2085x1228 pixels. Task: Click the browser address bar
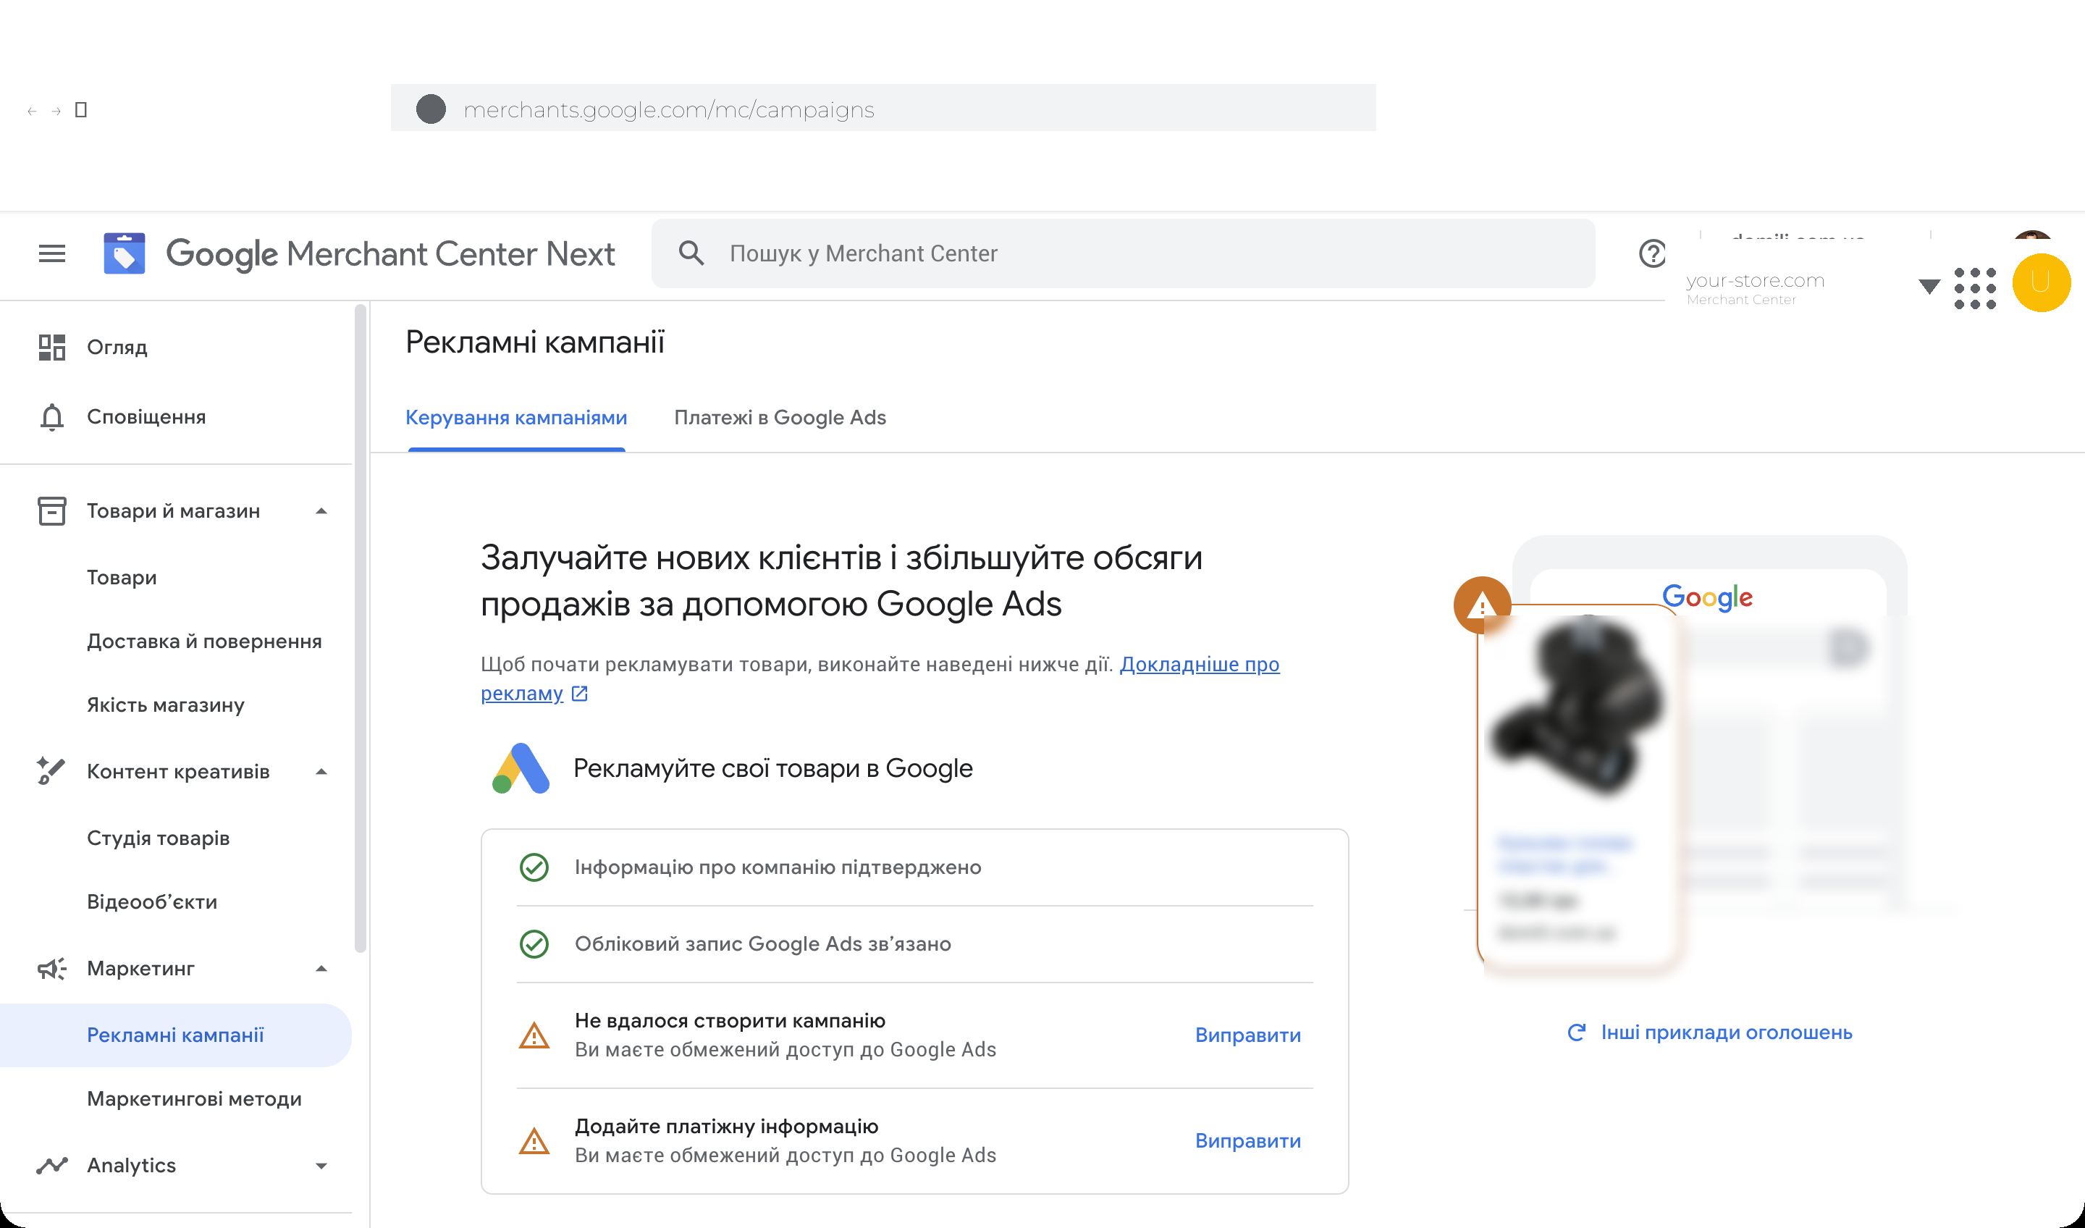pos(883,108)
